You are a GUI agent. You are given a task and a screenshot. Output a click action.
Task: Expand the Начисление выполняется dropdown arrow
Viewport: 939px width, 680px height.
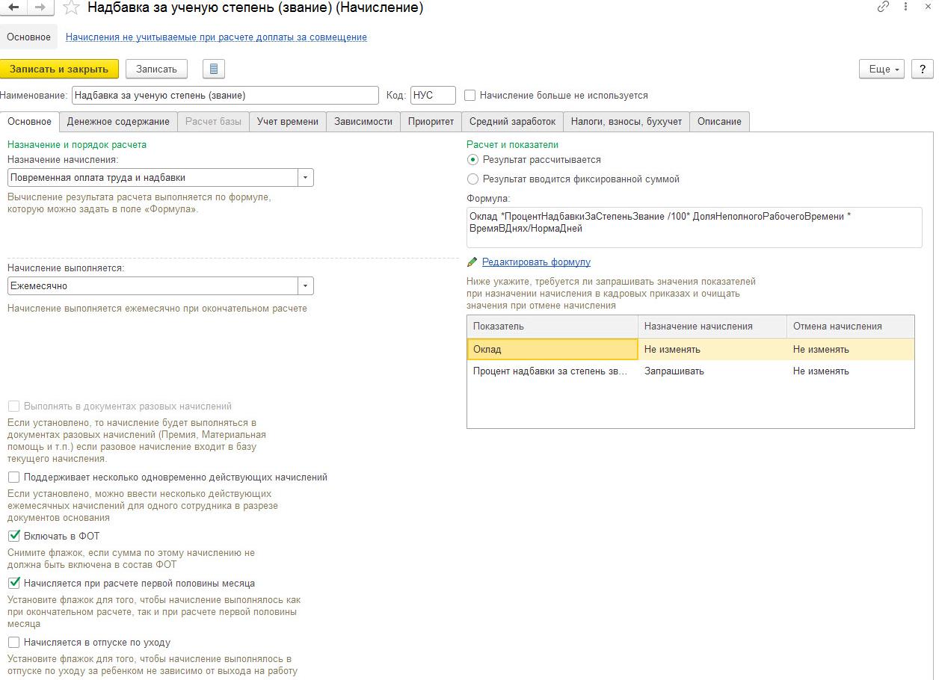coord(306,286)
